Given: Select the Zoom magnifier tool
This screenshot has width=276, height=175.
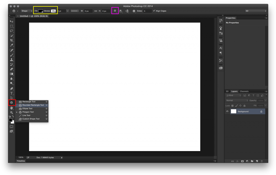Looking at the screenshot, I should click(x=11, y=112).
